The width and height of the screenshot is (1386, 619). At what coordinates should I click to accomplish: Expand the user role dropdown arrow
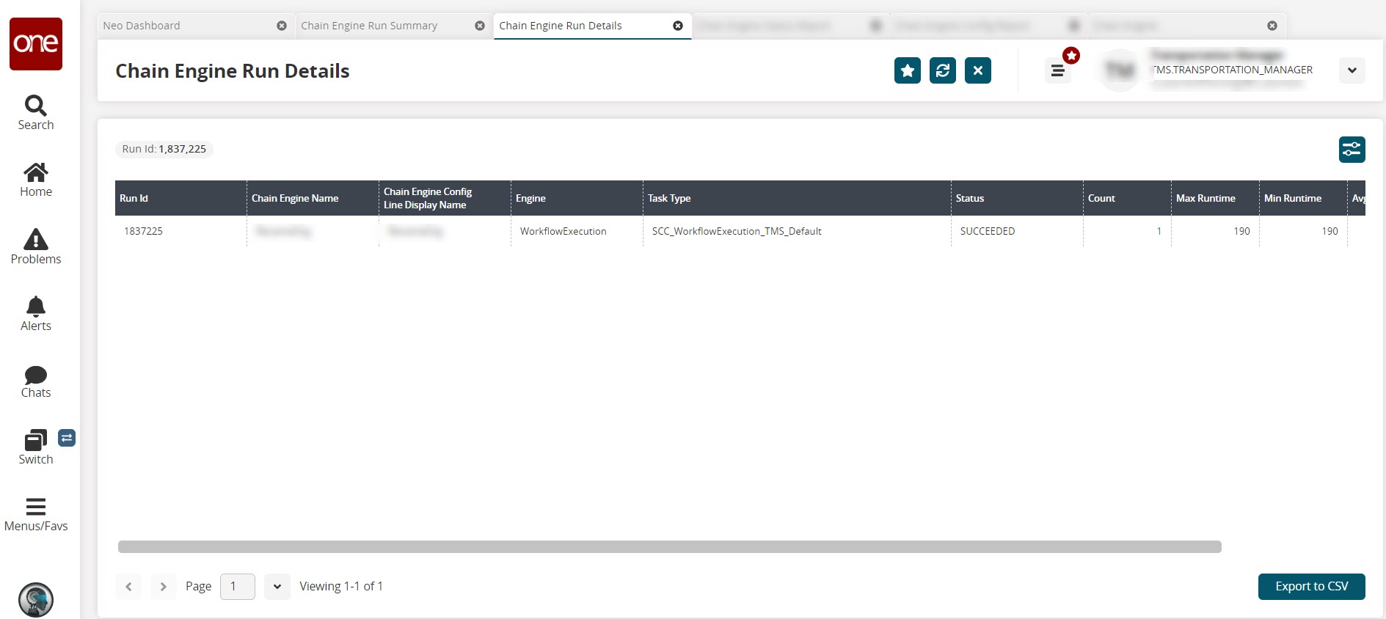coord(1352,70)
